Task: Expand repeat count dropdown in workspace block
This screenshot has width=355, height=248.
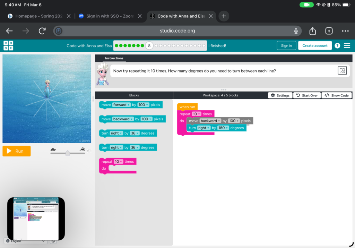Action: point(197,114)
